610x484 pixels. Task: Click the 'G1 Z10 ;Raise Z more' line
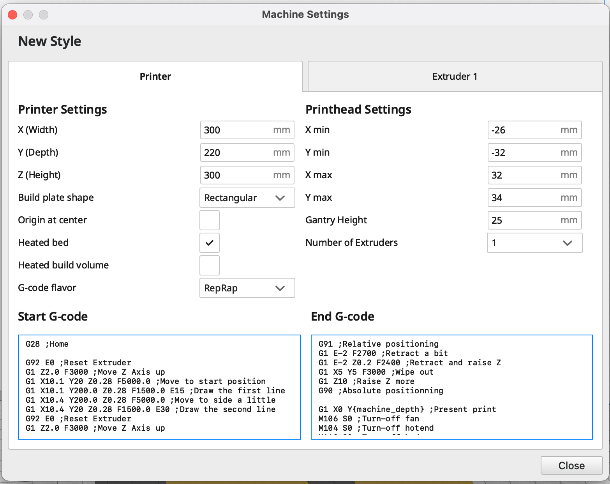pyautogui.click(x=367, y=381)
